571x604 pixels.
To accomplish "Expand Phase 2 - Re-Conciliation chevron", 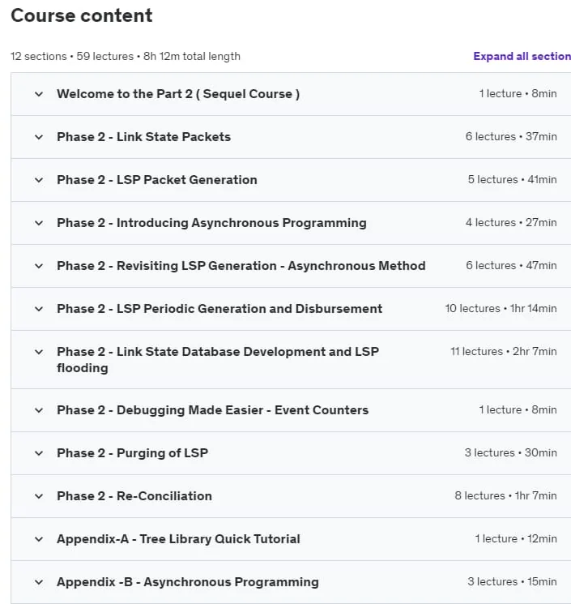I will point(39,496).
